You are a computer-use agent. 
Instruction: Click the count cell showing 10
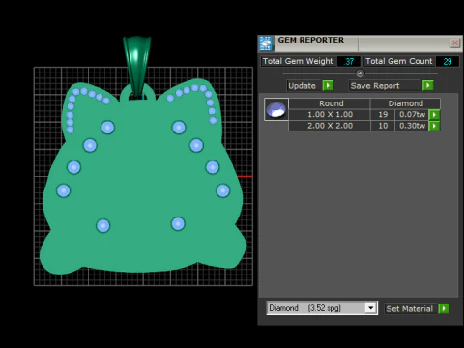[x=383, y=126]
